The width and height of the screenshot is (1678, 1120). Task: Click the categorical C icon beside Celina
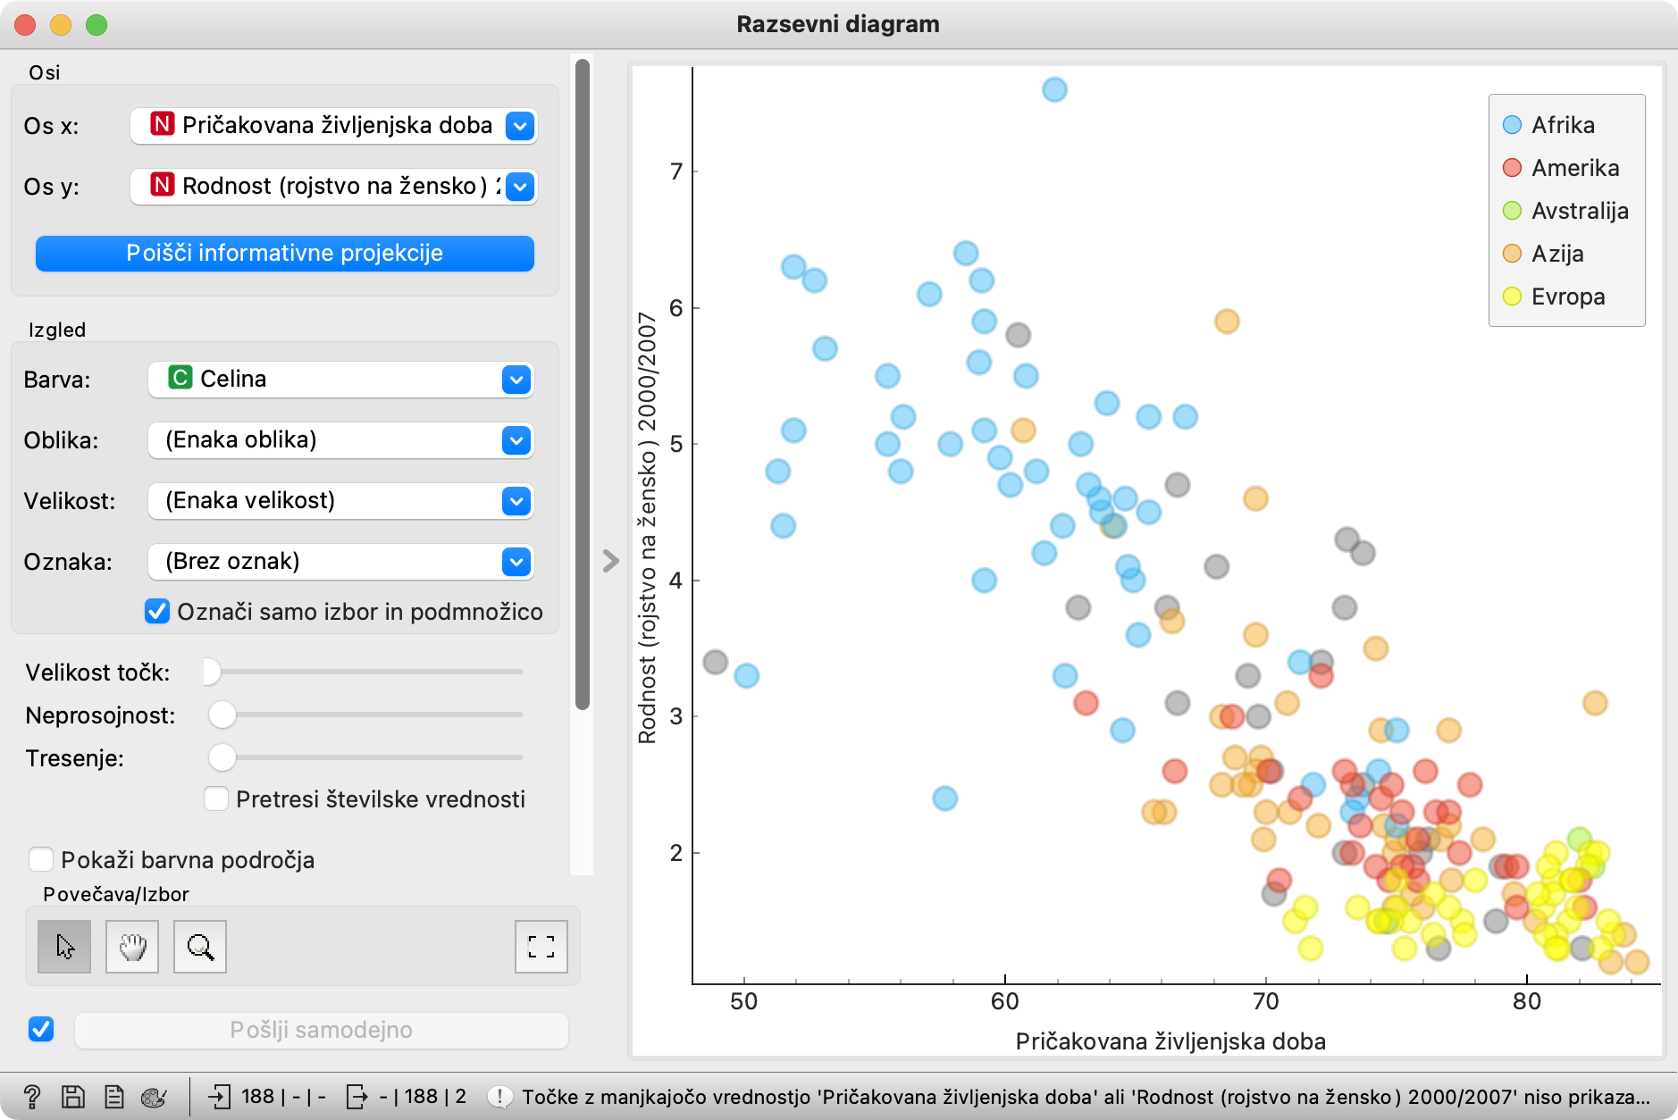click(x=180, y=378)
